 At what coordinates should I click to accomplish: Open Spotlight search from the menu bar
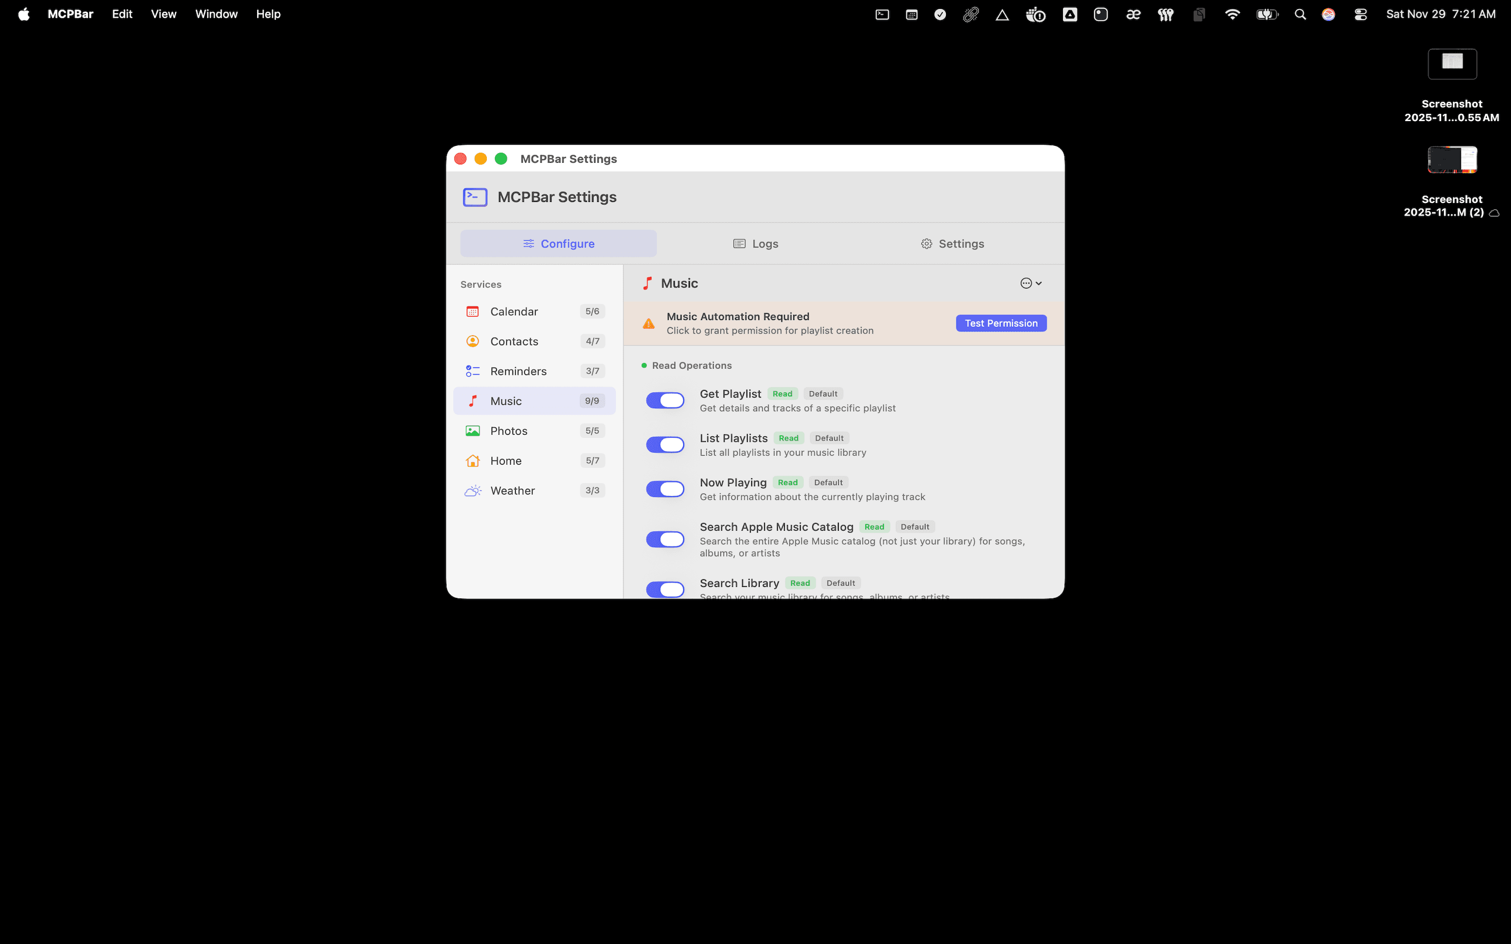click(x=1300, y=14)
